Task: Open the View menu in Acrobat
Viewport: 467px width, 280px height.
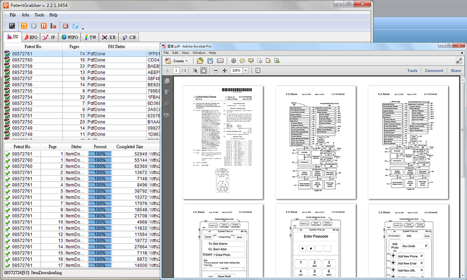Action: [x=185, y=53]
